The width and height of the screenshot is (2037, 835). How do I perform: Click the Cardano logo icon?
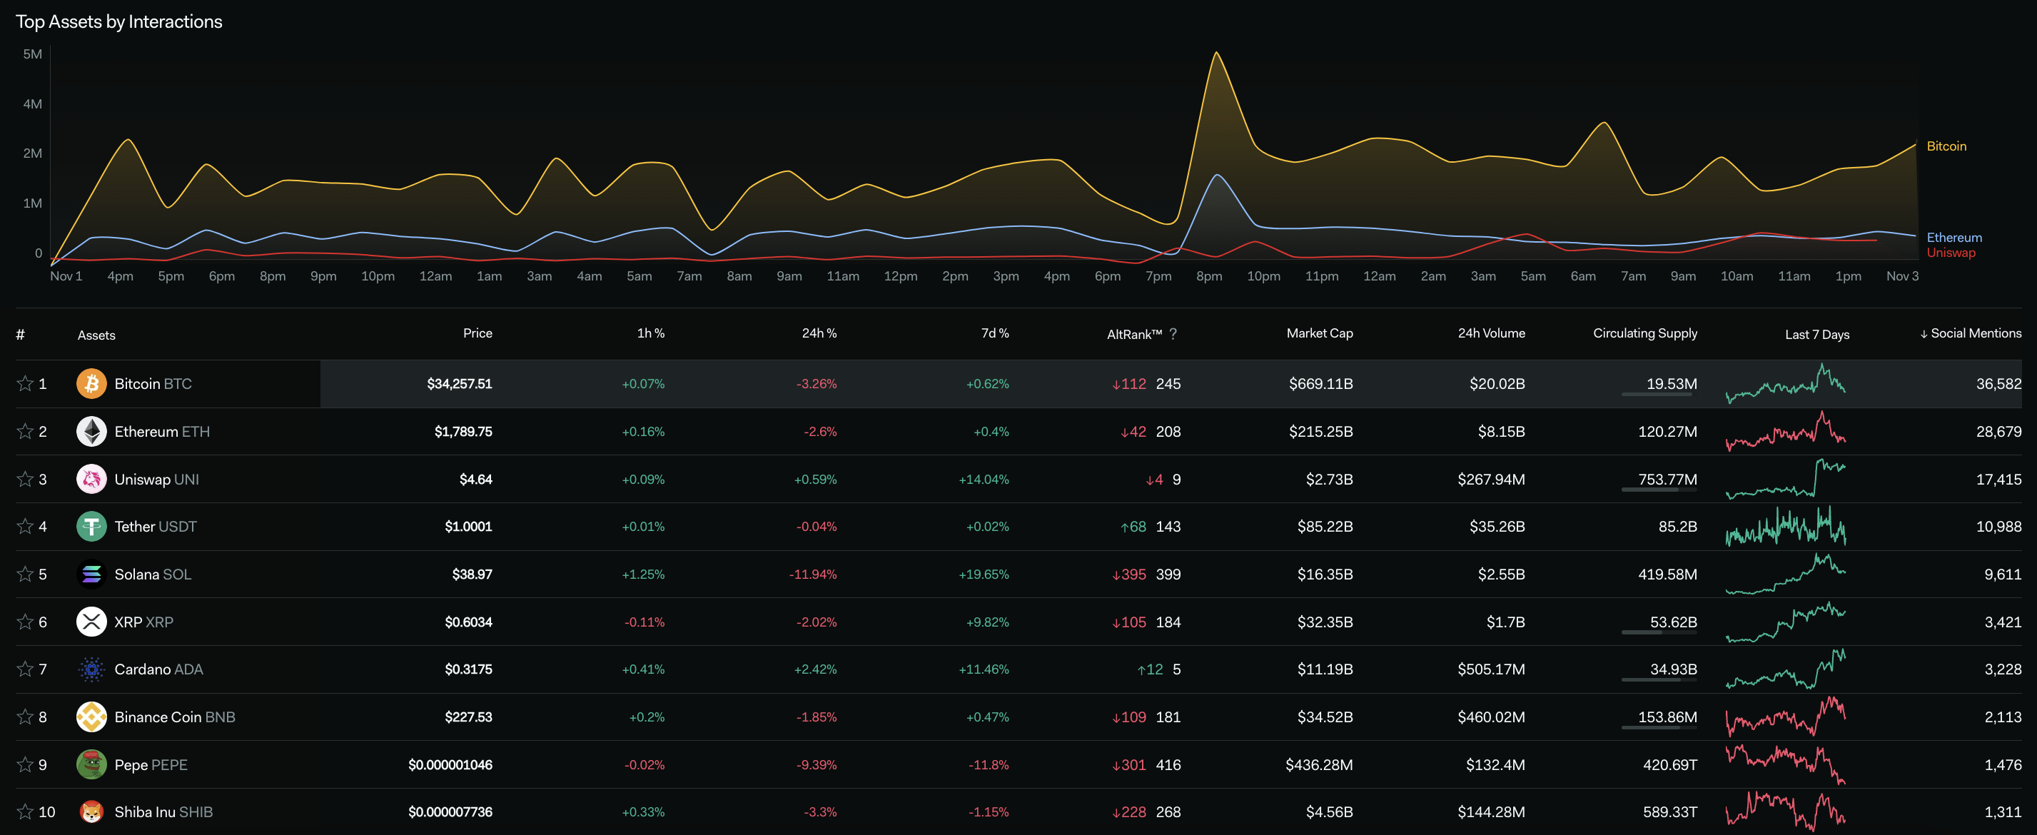92,669
